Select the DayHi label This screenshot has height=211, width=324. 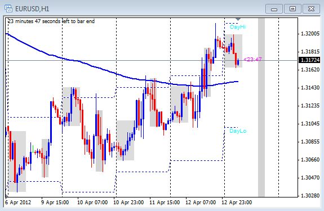[x=238, y=27]
